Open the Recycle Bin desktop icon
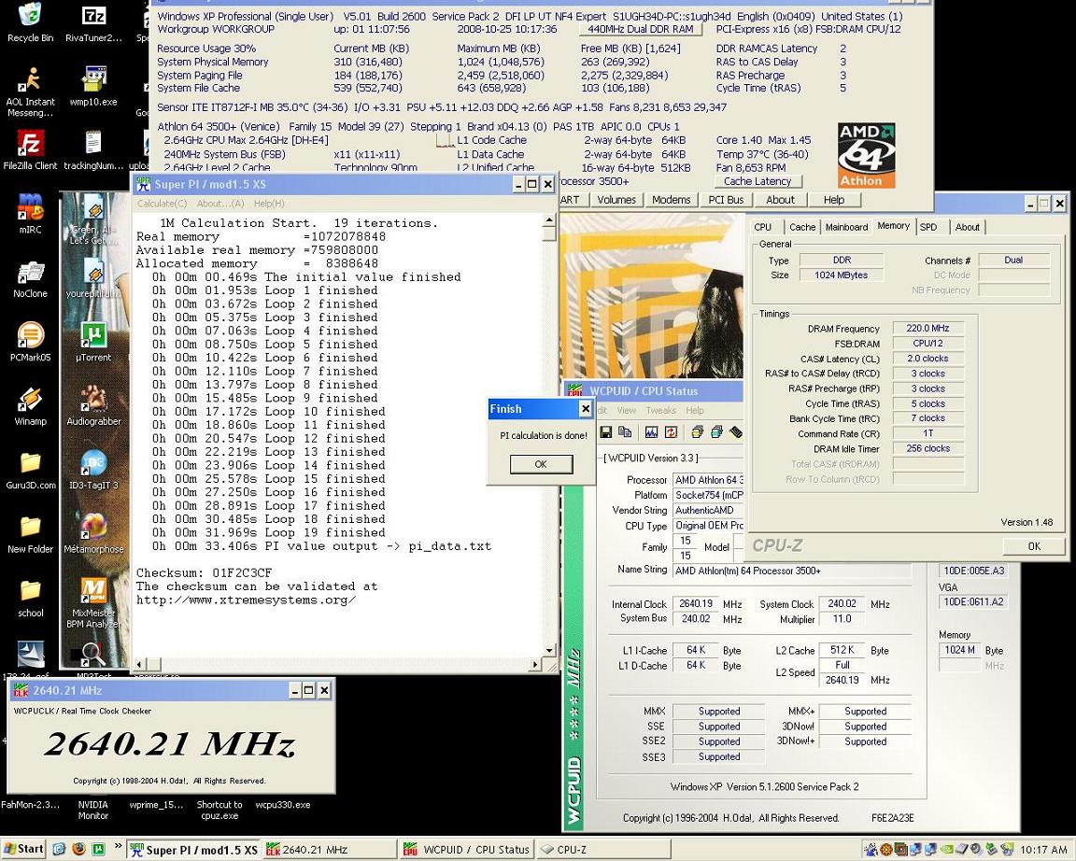The image size is (1076, 861). tap(30, 21)
